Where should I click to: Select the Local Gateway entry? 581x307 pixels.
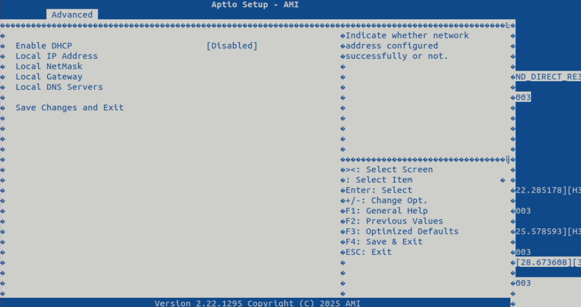coord(49,77)
